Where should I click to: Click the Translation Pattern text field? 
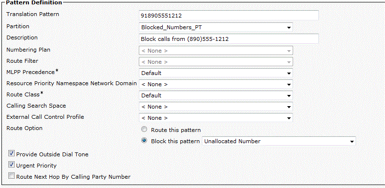click(x=229, y=16)
